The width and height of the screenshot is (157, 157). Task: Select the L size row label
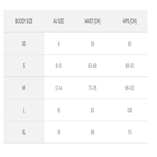24,110
